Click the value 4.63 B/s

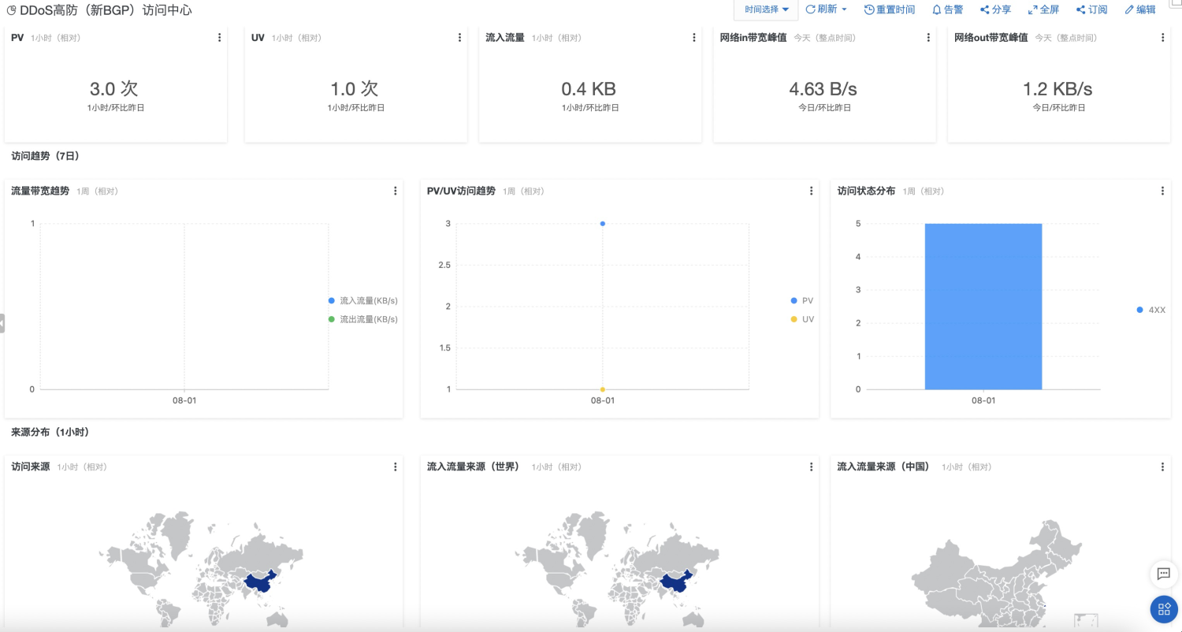[x=823, y=89]
